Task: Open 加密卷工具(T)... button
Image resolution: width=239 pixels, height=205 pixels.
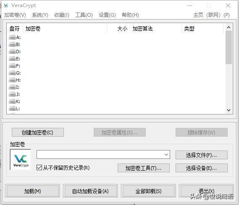Action: [x=143, y=168]
